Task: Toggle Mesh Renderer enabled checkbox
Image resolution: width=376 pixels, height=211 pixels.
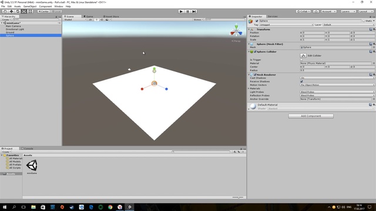Action: (x=255, y=74)
